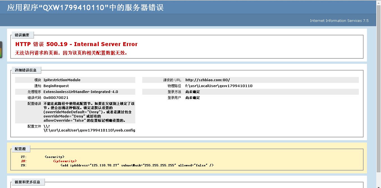Click the 配置源 section label
381x188 pixels.
tap(20, 149)
